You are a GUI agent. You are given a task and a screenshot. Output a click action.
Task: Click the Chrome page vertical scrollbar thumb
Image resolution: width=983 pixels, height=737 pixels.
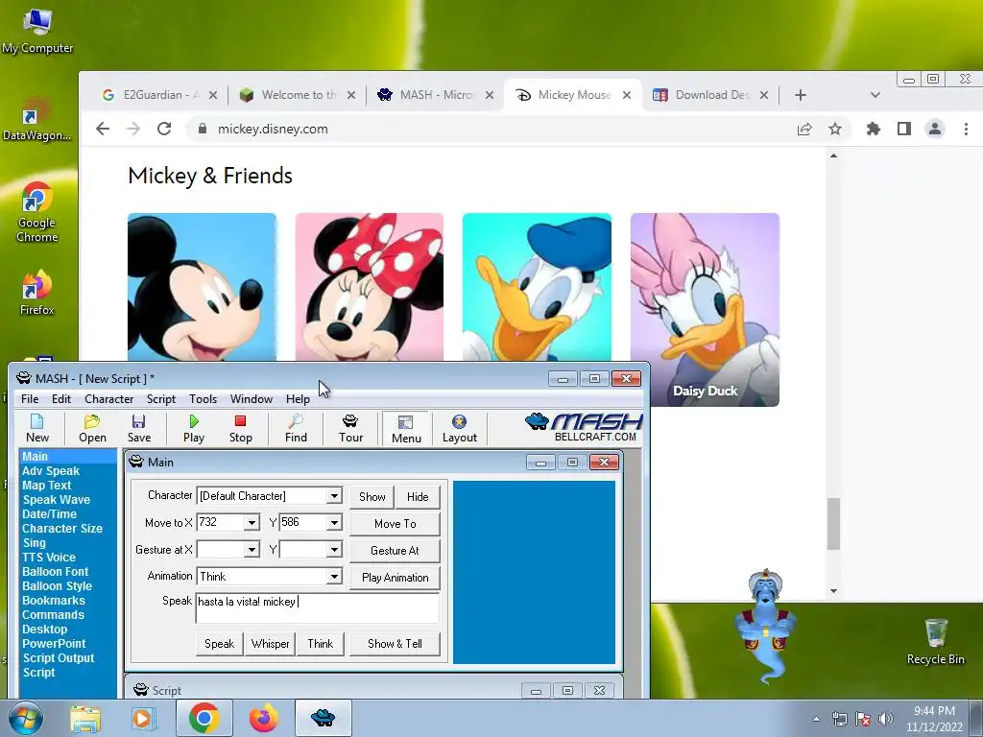(833, 524)
